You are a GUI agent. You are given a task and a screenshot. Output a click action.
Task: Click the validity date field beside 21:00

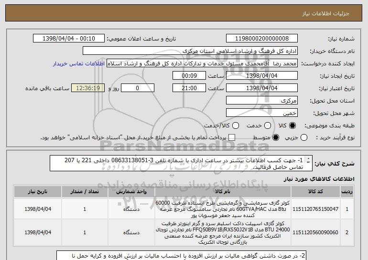pyautogui.click(x=262, y=88)
